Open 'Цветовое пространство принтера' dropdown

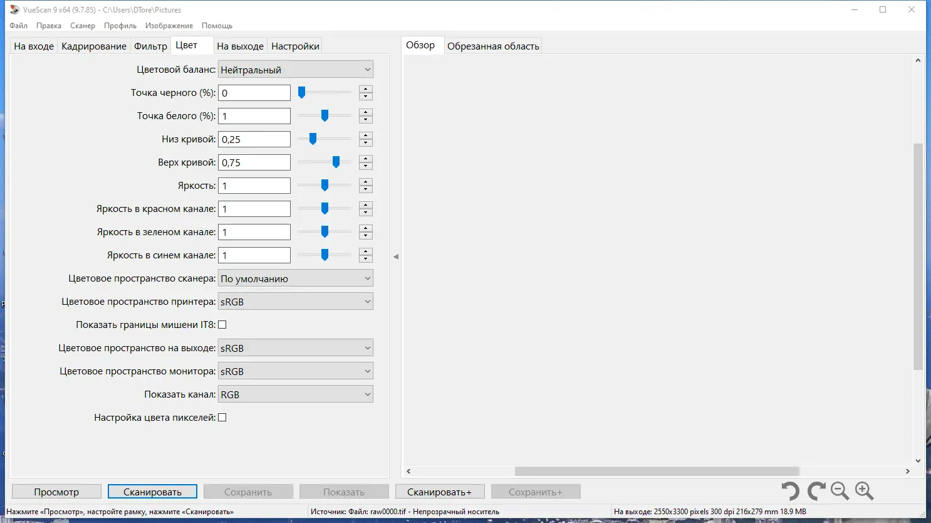click(x=296, y=302)
